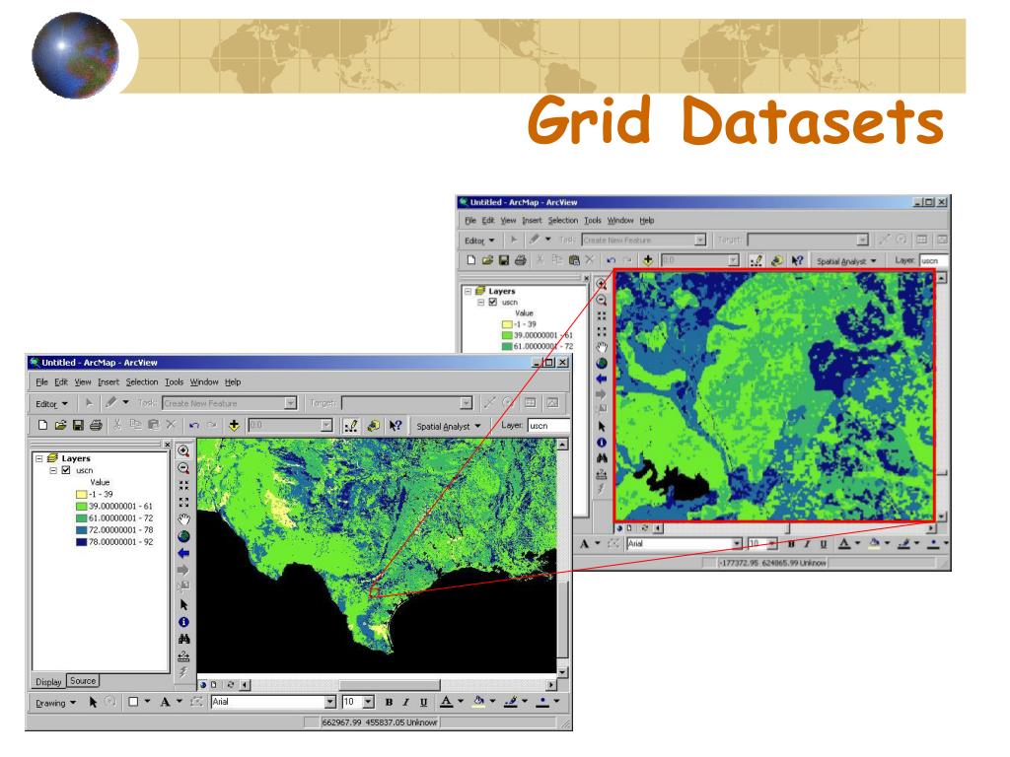The height and width of the screenshot is (757, 1010).
Task: Click Underline button in front window drawing toolbar
Action: (x=423, y=702)
